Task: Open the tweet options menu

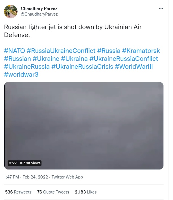Action: coord(161,8)
